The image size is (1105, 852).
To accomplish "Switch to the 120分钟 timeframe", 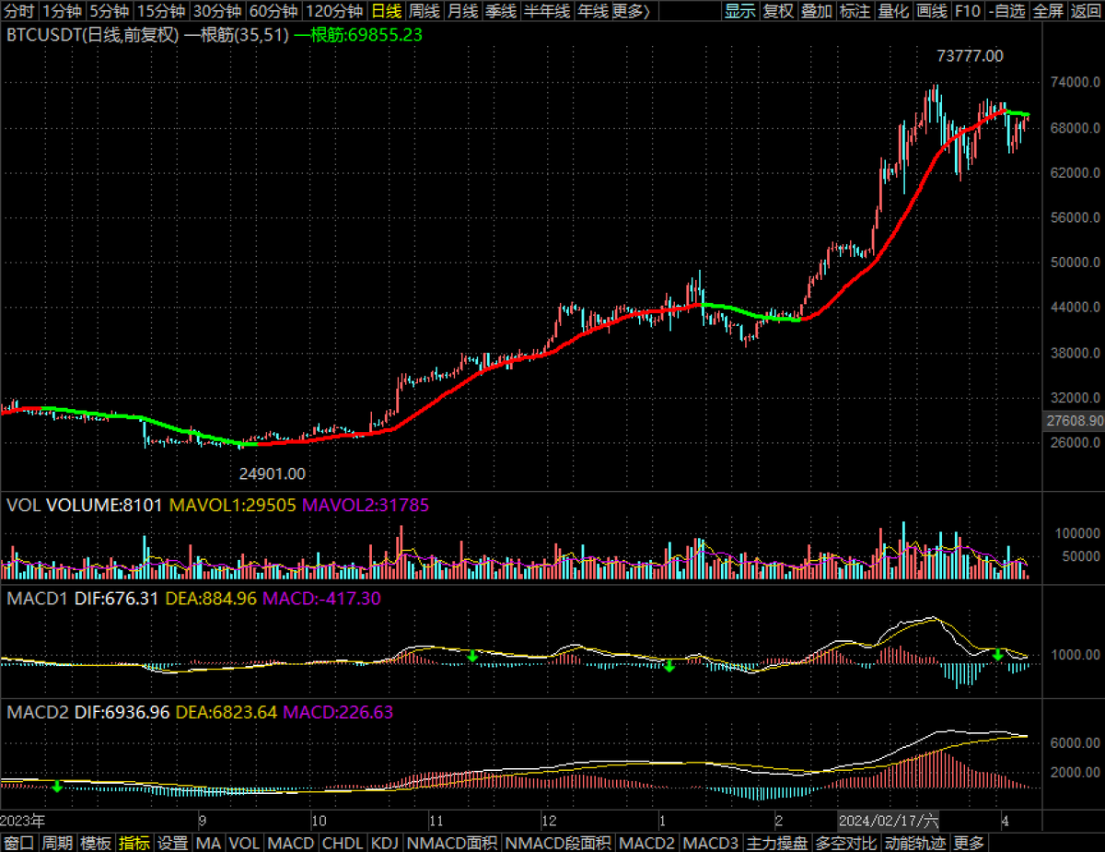I will 335,11.
